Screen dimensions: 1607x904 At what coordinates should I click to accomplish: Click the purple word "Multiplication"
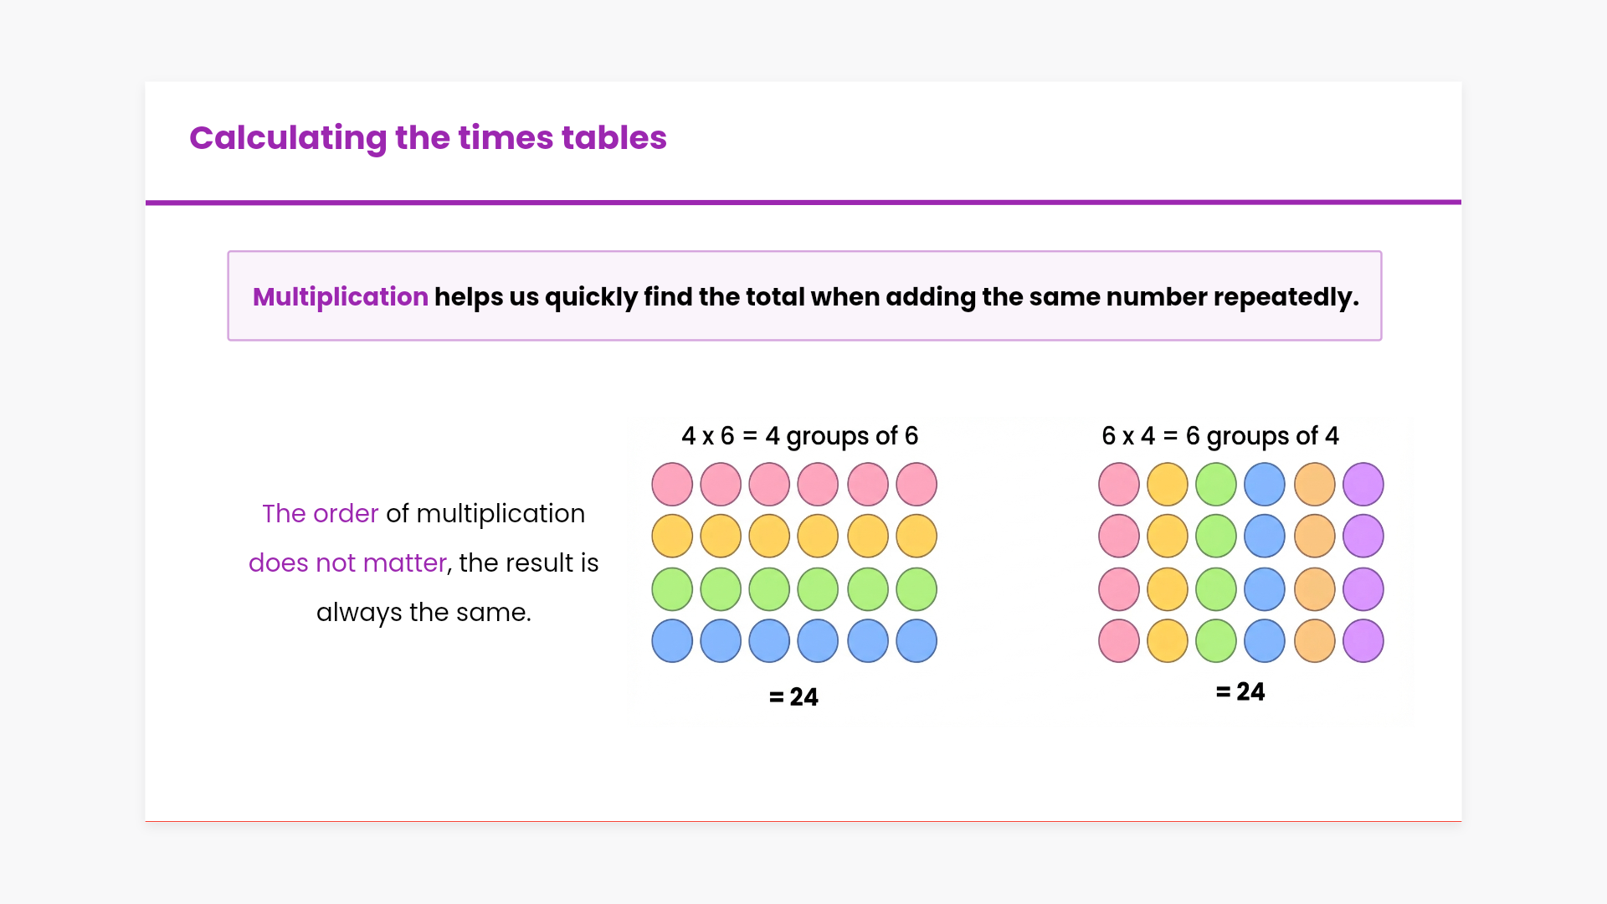coord(340,297)
